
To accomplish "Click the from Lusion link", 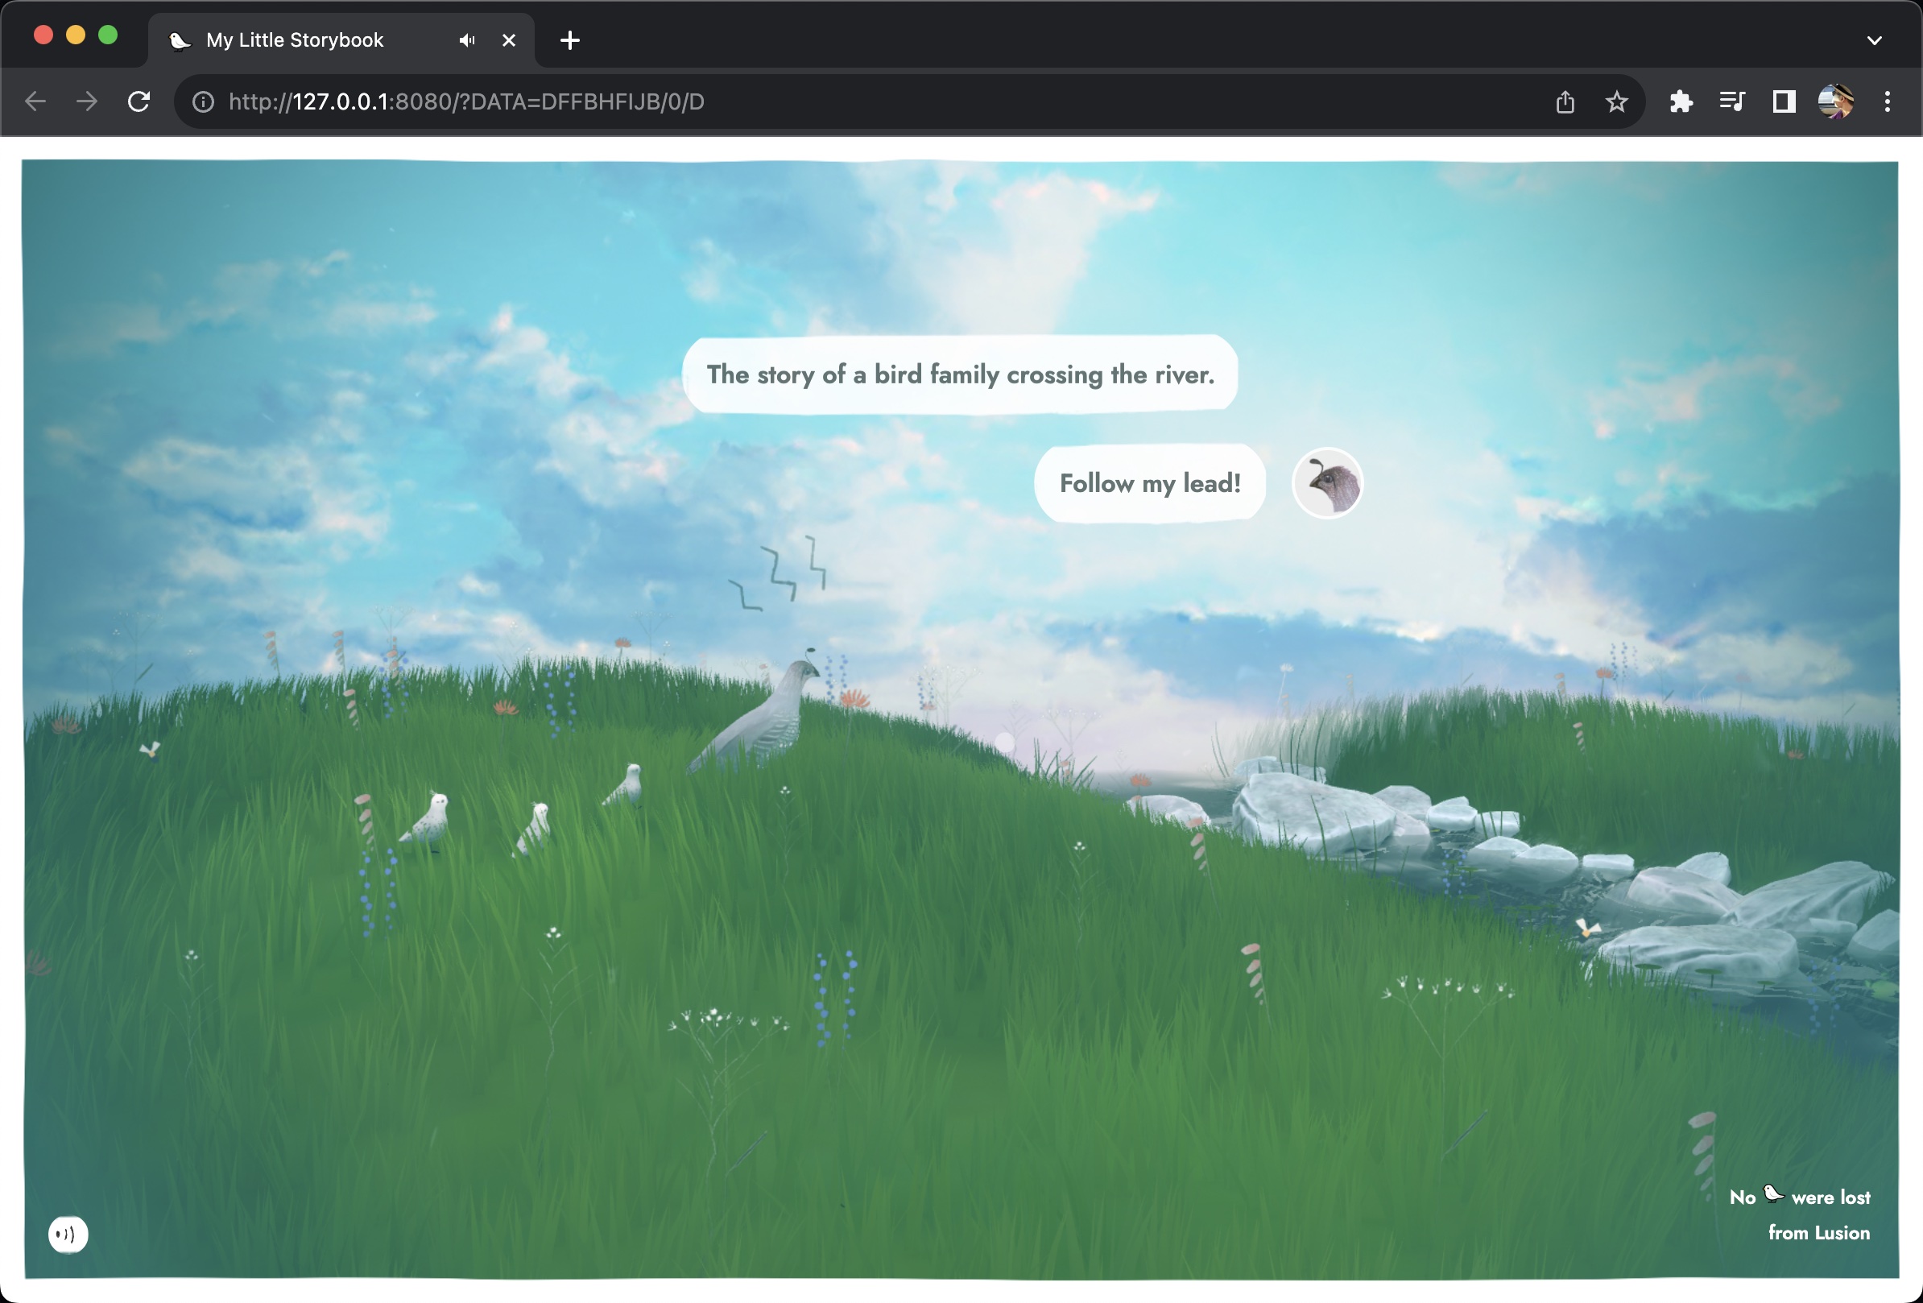I will click(1818, 1233).
